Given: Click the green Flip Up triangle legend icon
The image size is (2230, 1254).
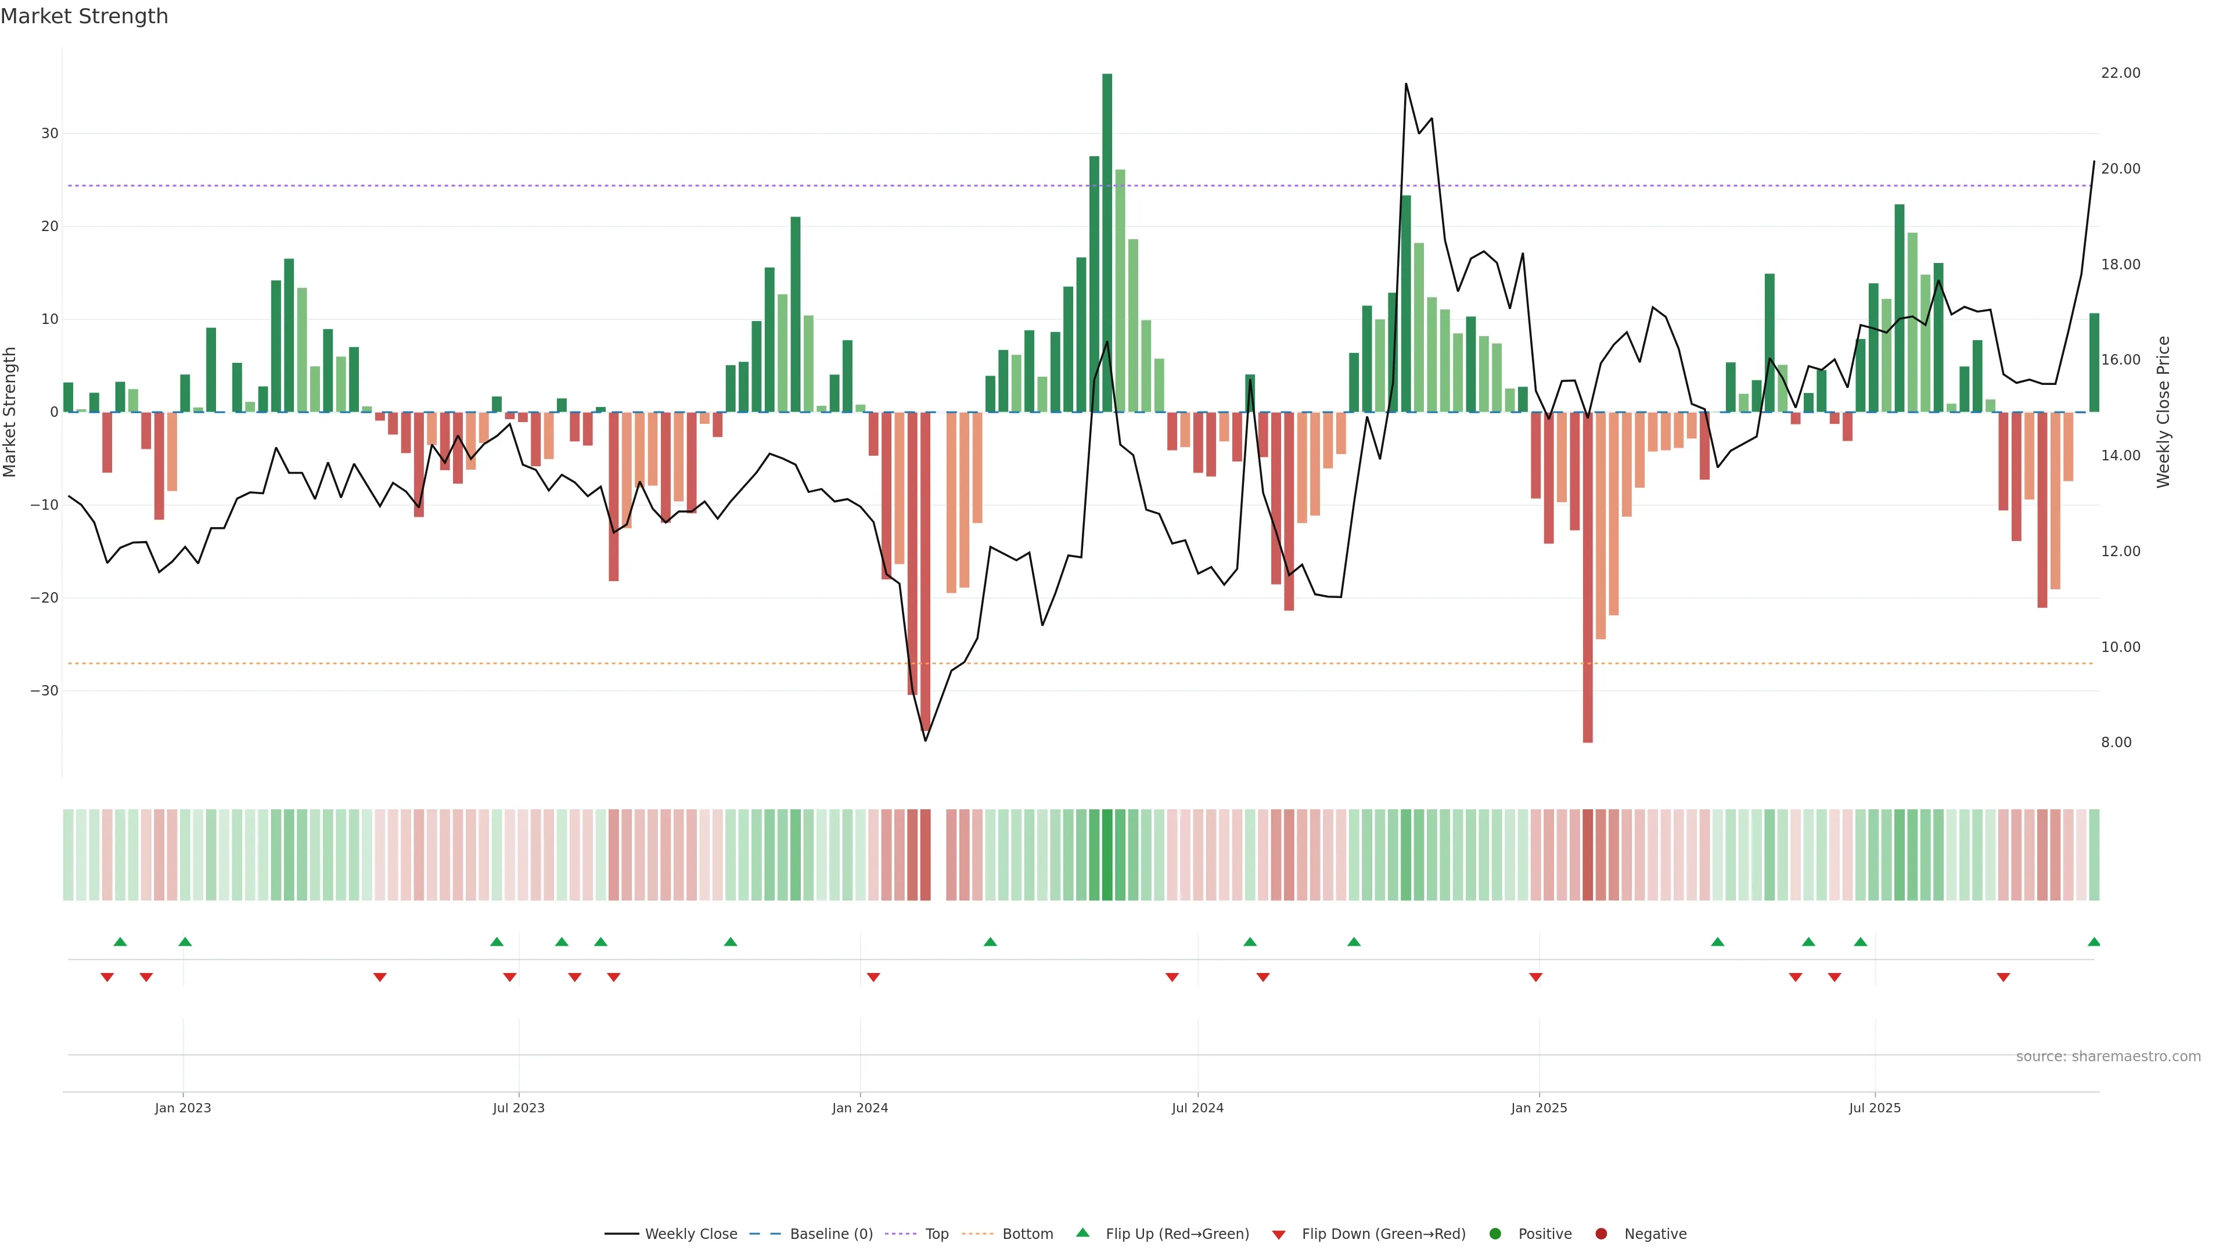Looking at the screenshot, I should [x=1082, y=1233].
